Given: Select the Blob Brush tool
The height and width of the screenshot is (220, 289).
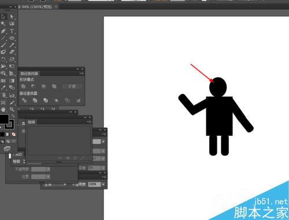Looking at the screenshot, I should 3,52.
